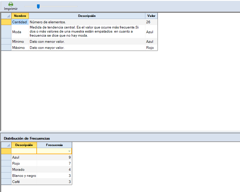The width and height of the screenshot is (240, 192).
Task: Open the Frecuencia filter dropdown arrow
Action: (69, 151)
